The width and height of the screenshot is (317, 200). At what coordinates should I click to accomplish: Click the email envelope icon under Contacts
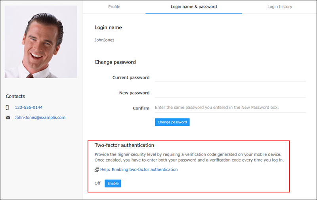coord(8,117)
